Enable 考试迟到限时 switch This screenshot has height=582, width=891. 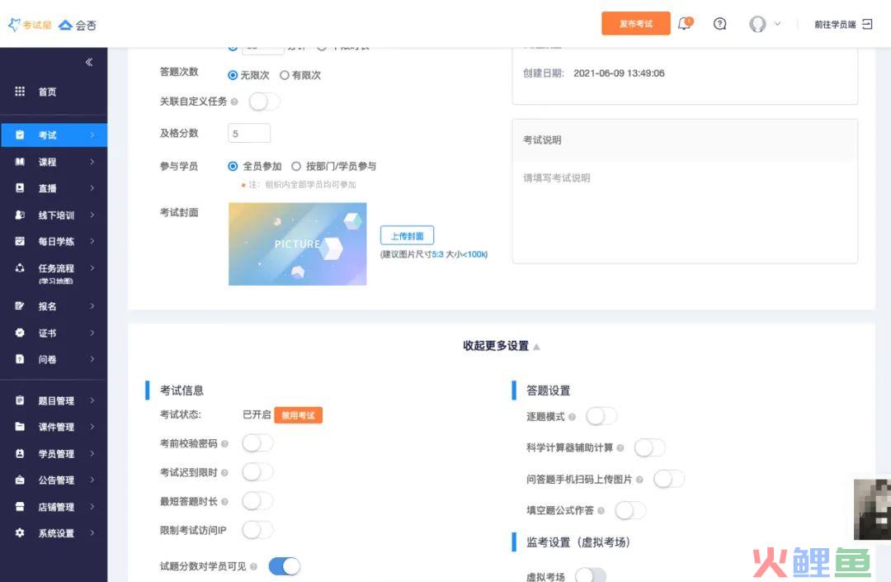[x=257, y=471]
